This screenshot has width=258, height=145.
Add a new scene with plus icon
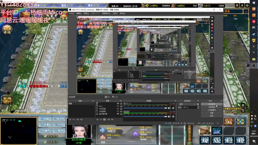70,120
